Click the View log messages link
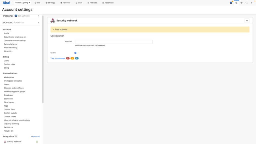Image resolution: width=256 pixels, height=144 pixels. (58, 58)
